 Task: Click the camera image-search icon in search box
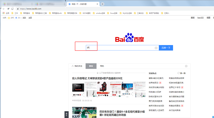coord(156,48)
